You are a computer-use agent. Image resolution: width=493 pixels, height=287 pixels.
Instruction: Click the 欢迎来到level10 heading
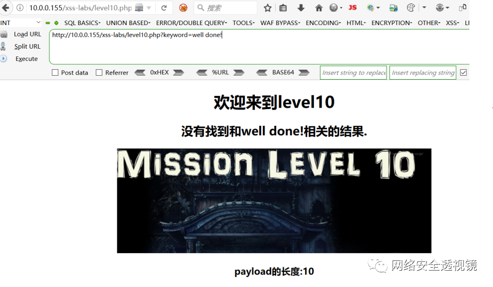point(274,102)
